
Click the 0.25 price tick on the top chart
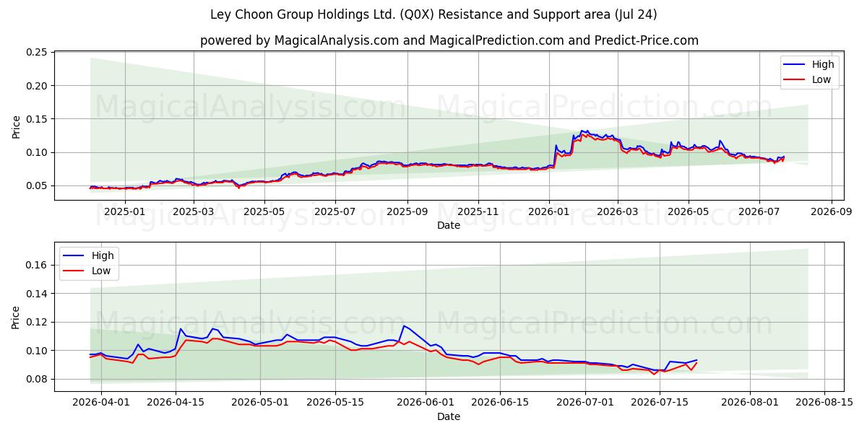pyautogui.click(x=36, y=53)
